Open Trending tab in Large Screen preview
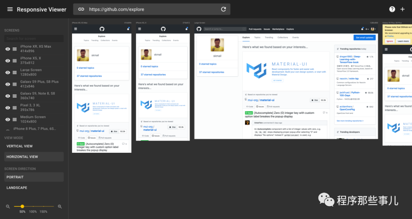 269,37
